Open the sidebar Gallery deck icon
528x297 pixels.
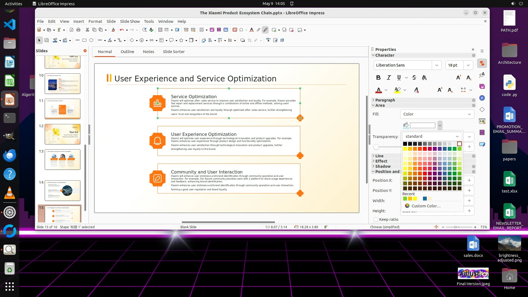[x=482, y=86]
